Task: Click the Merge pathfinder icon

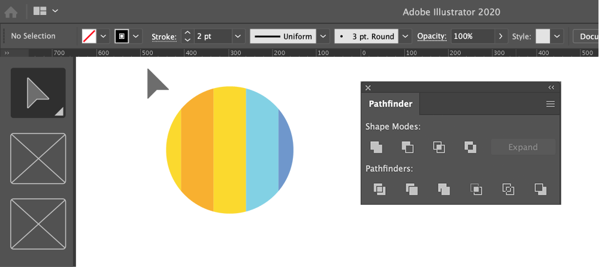Action: click(x=444, y=189)
